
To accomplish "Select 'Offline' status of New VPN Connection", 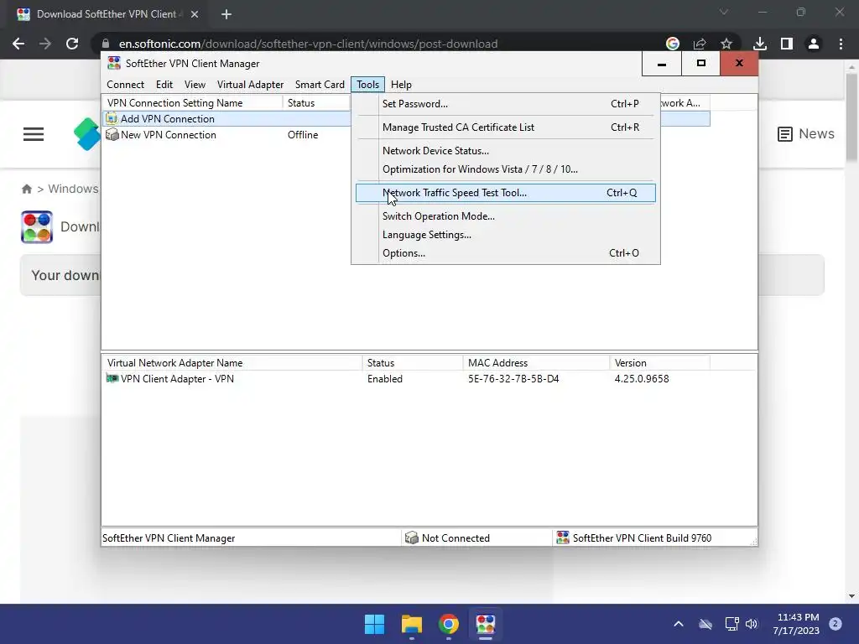I will [x=303, y=135].
